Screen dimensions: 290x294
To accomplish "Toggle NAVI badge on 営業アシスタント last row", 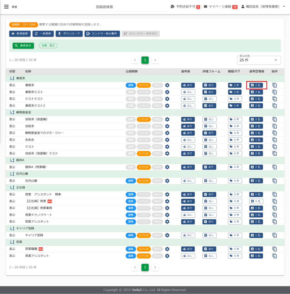I will click(x=157, y=256).
